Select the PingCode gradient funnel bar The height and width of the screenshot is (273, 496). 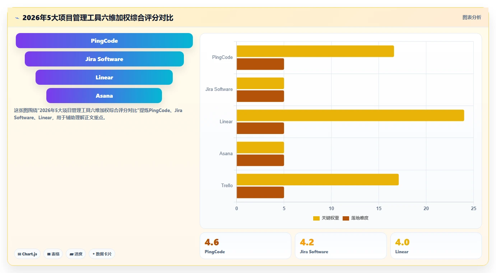tap(104, 41)
